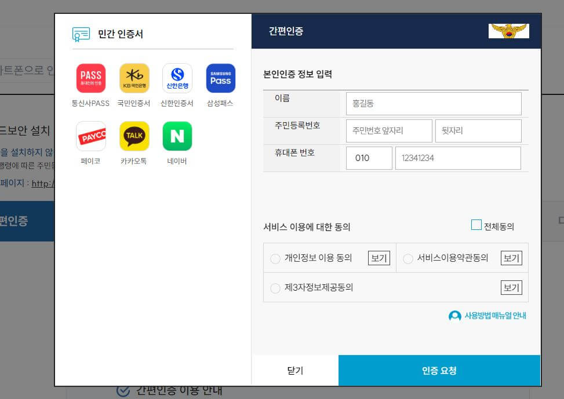Click the 삼성패스 label text

point(220,103)
